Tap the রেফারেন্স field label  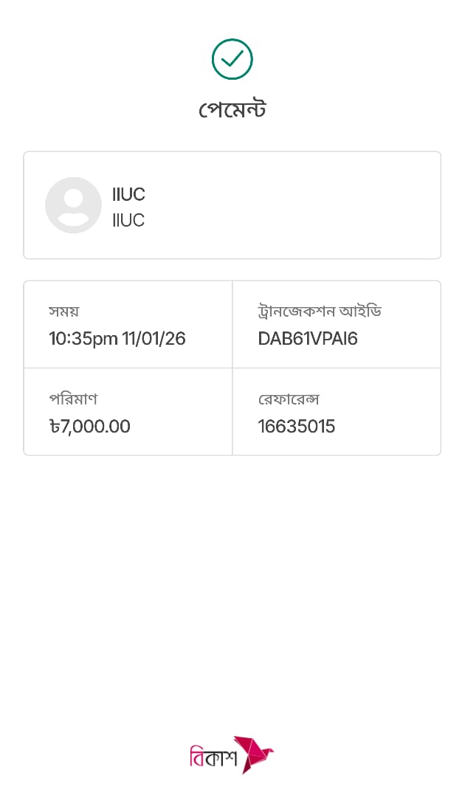pyautogui.click(x=289, y=399)
